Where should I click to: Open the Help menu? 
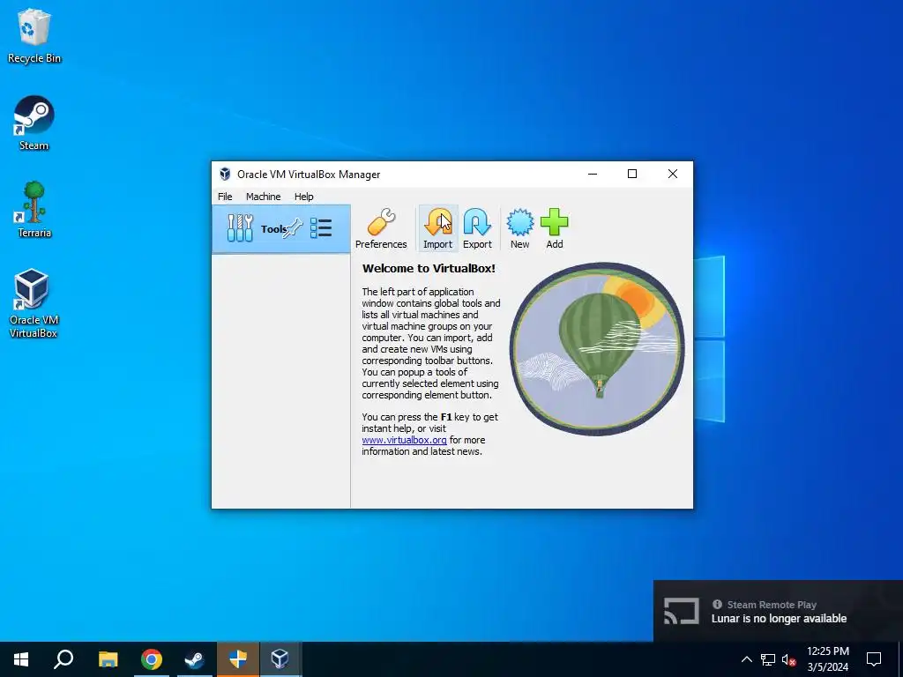[x=303, y=197]
